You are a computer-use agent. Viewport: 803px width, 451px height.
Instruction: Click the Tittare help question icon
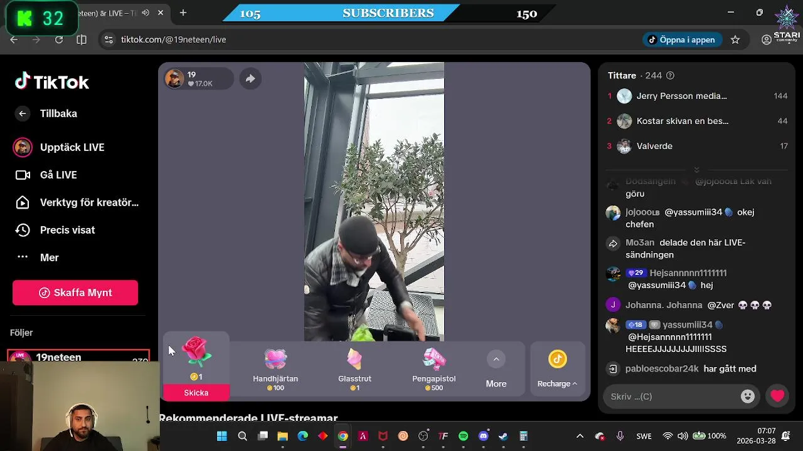click(670, 75)
